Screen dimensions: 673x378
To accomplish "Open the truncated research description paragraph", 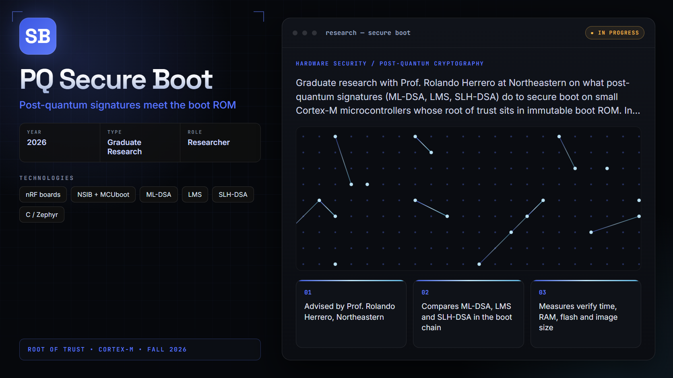I will pyautogui.click(x=468, y=97).
